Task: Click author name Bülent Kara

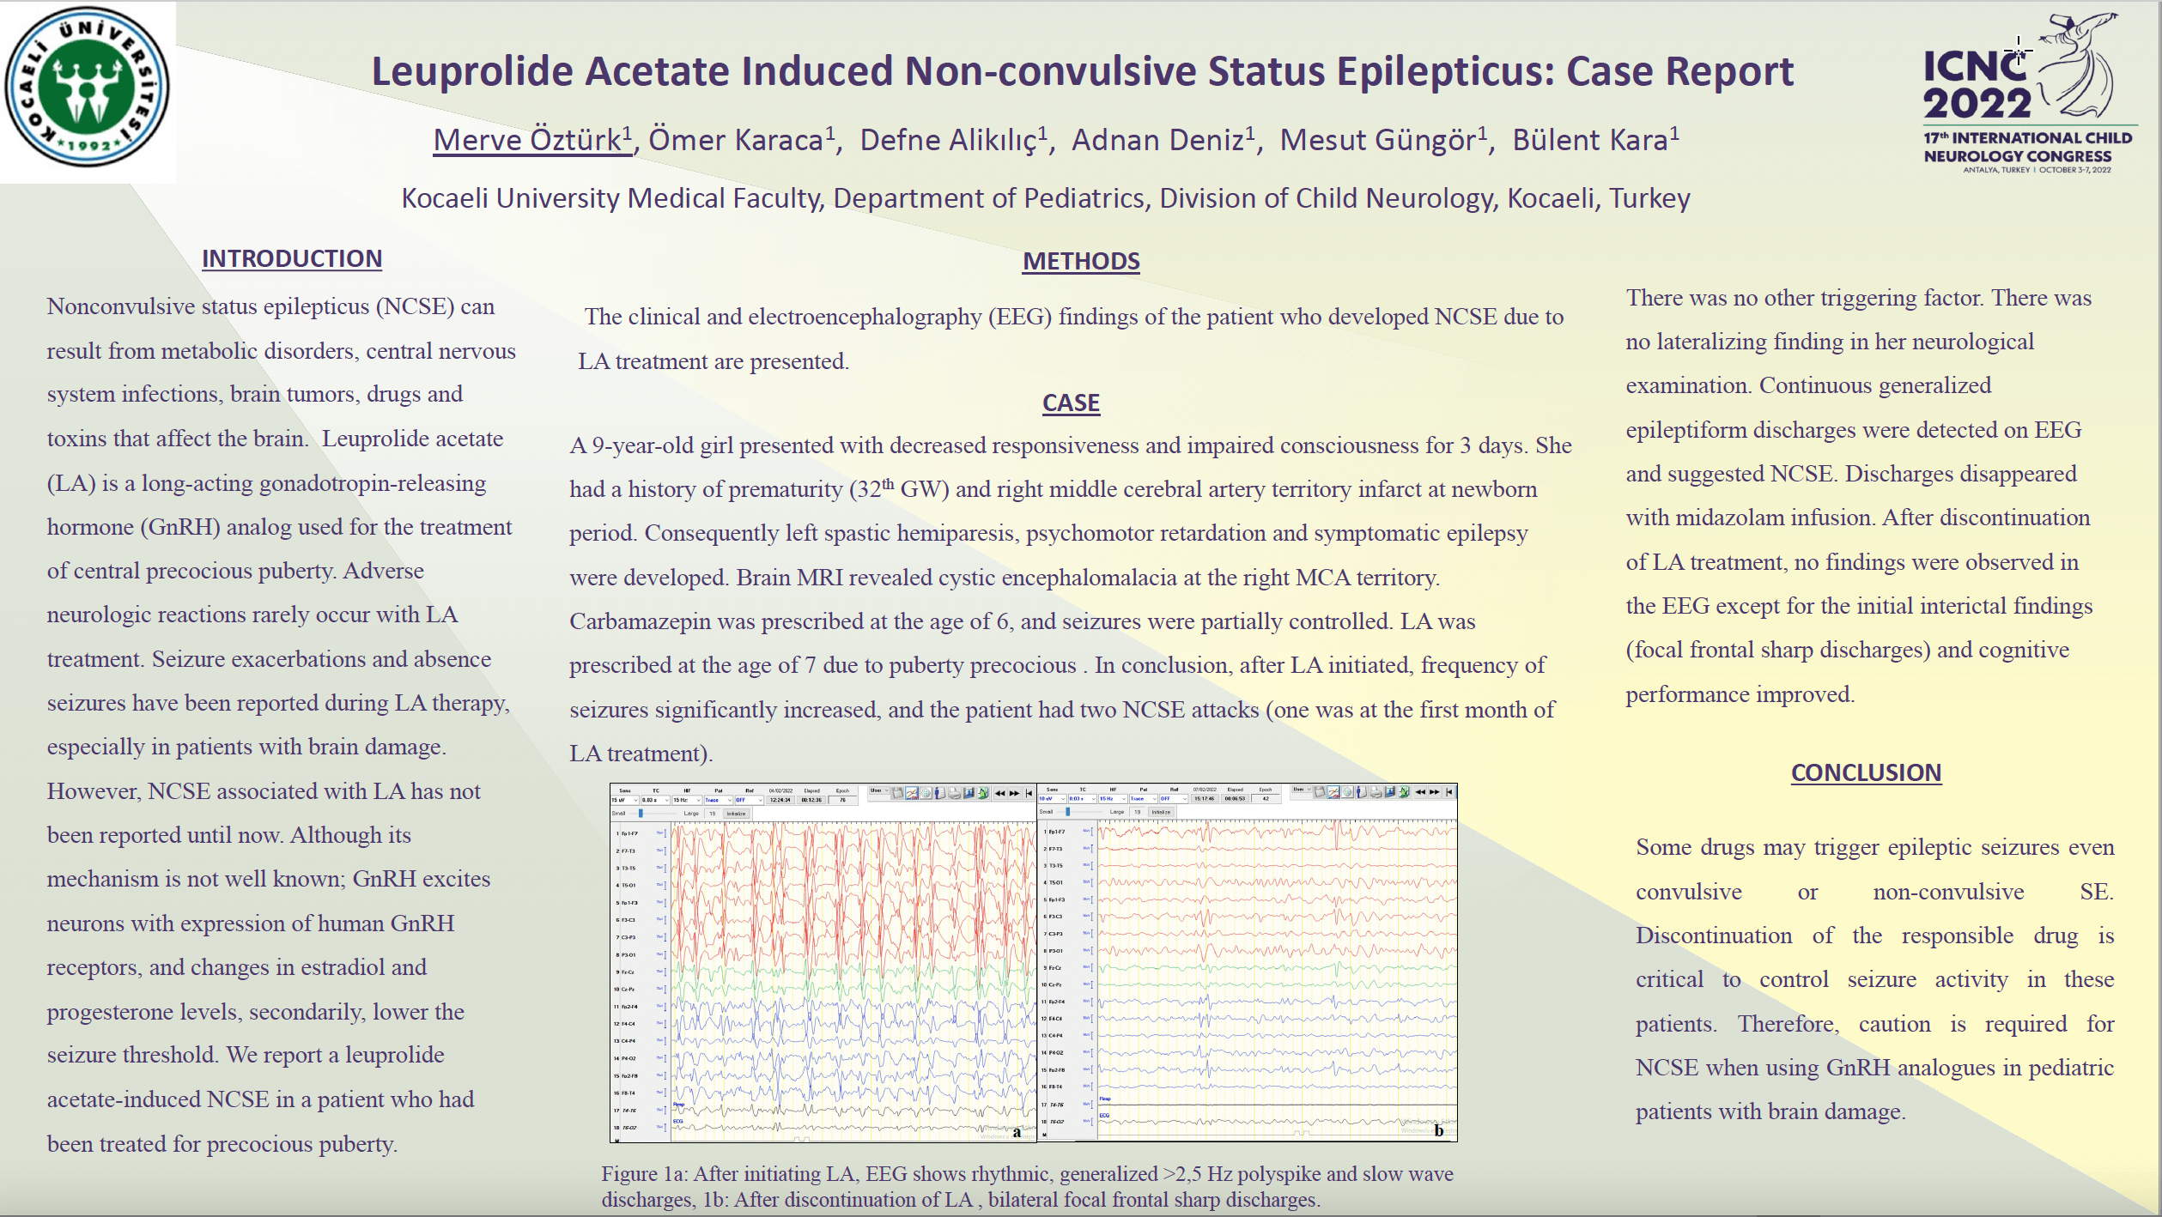Action: (x=1595, y=140)
